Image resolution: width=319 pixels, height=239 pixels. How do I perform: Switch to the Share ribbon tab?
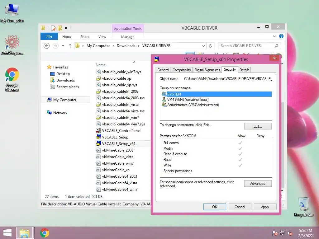(85, 37)
